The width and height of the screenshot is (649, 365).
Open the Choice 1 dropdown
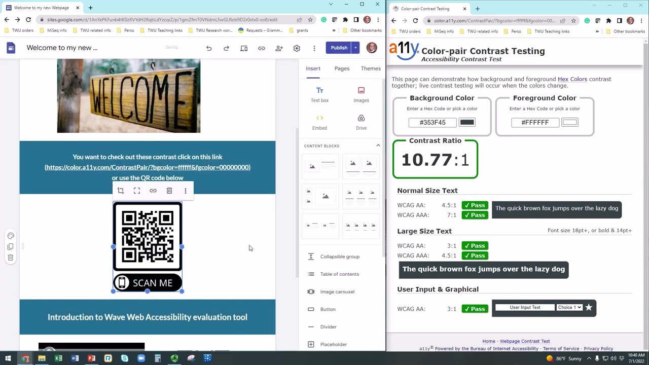569,307
